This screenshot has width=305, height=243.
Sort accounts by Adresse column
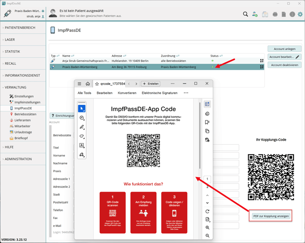(x=119, y=56)
